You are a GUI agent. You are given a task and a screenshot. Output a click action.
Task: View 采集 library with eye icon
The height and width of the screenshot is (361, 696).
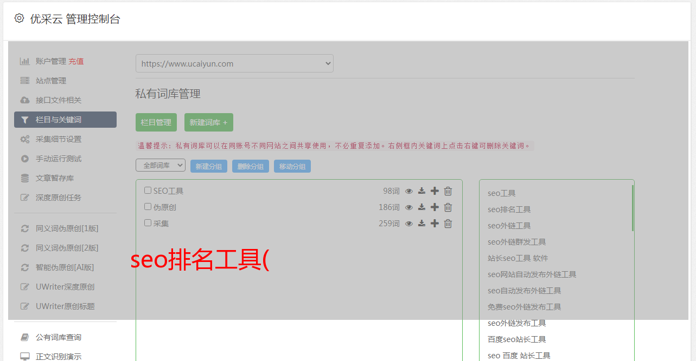(409, 224)
